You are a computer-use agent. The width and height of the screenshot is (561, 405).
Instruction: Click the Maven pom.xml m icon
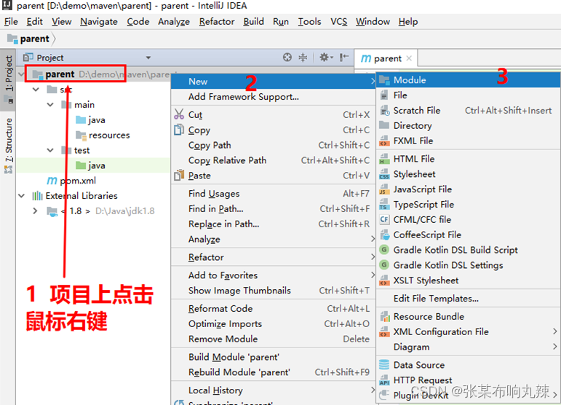click(x=52, y=181)
